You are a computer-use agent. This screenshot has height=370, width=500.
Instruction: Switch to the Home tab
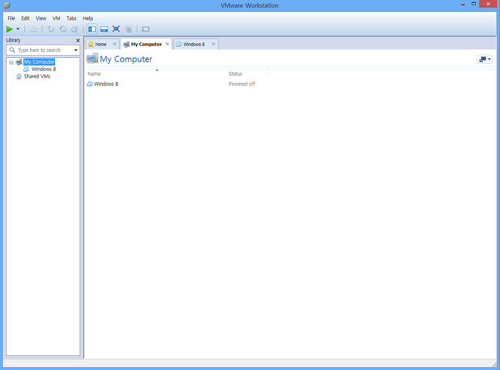[101, 44]
